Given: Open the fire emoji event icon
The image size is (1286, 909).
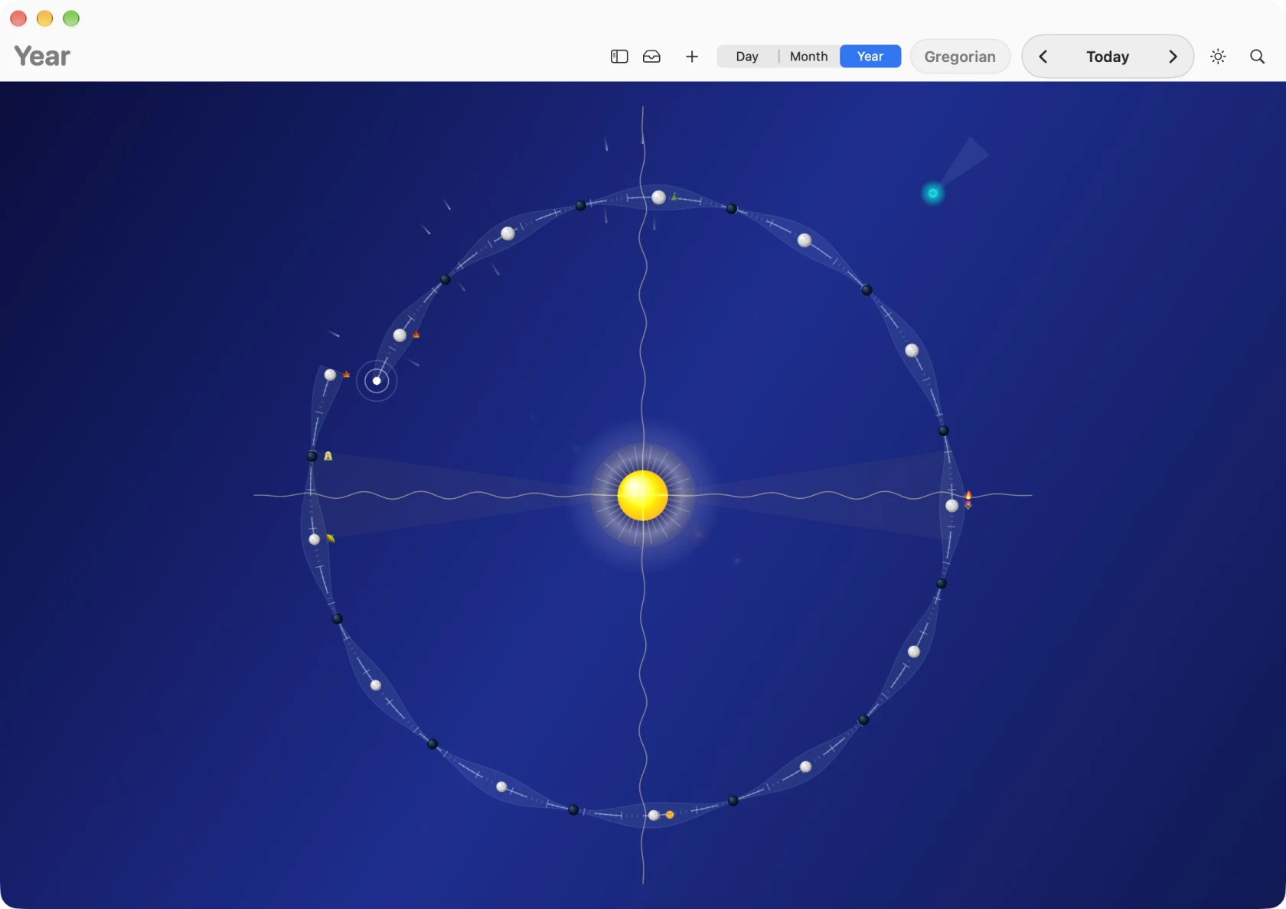Looking at the screenshot, I should 968,495.
